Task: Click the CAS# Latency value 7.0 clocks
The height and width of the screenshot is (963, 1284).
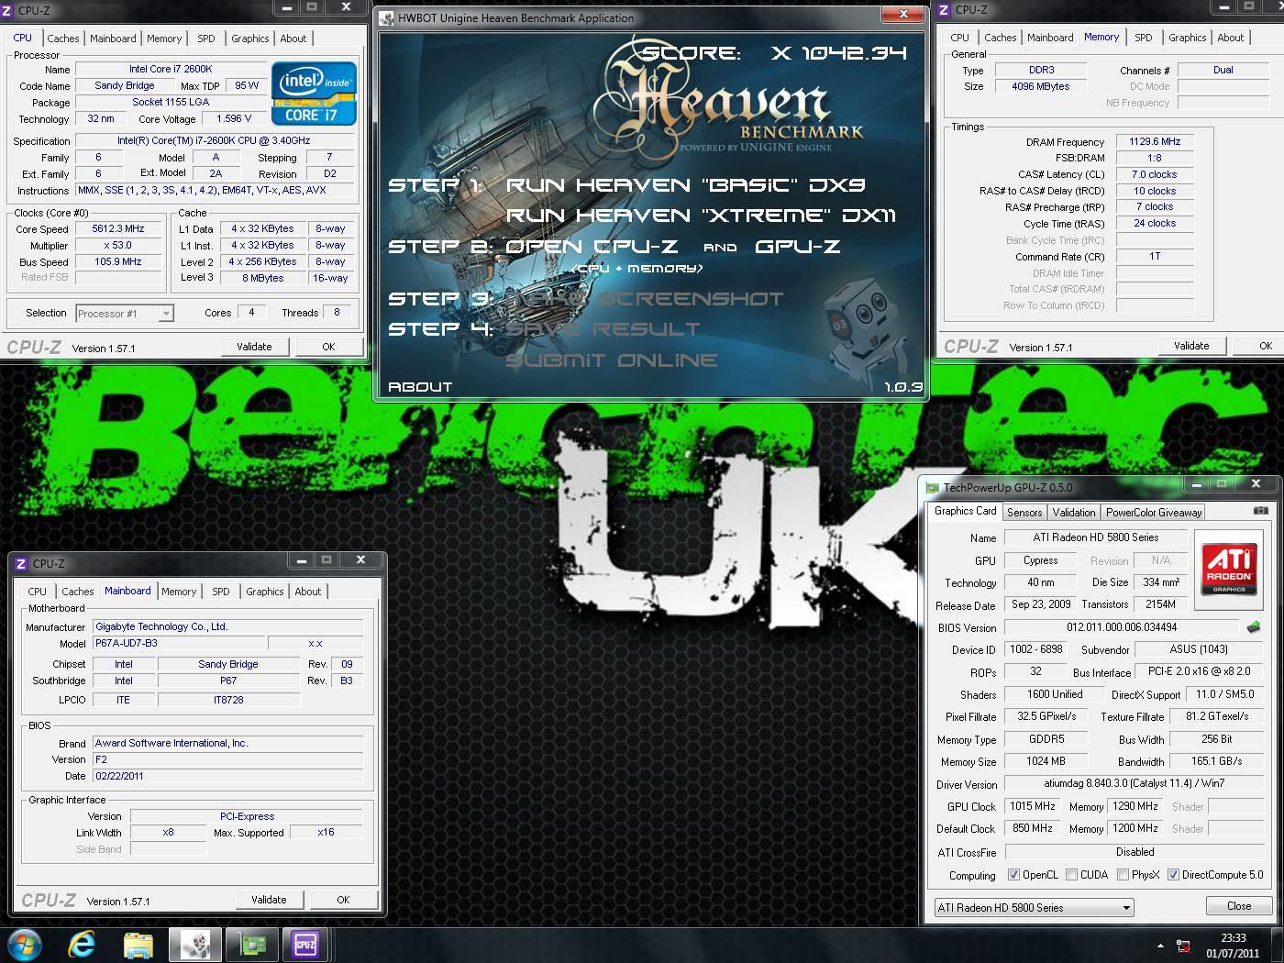Action: [1154, 174]
